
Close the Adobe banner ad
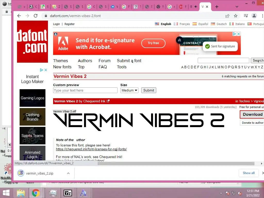[x=238, y=34]
